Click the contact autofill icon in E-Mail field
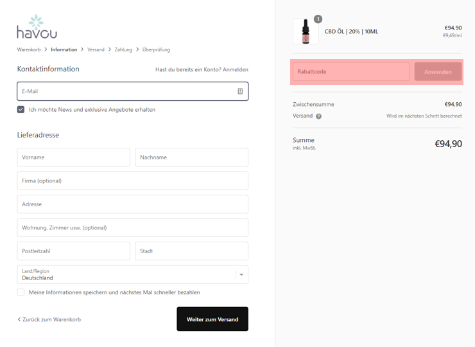 click(x=240, y=91)
